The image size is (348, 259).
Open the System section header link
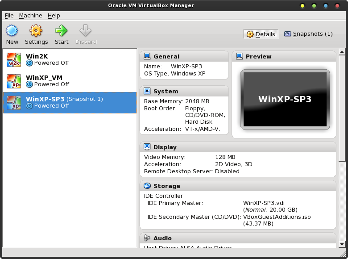(166, 91)
